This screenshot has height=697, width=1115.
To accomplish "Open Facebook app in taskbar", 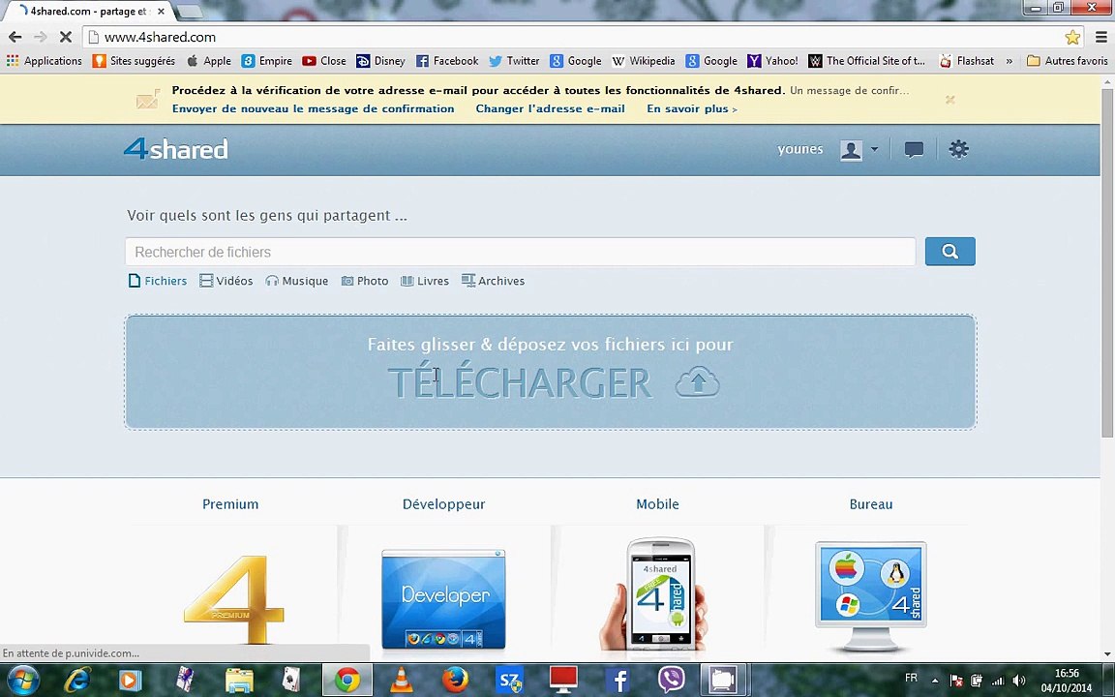I will (618, 681).
